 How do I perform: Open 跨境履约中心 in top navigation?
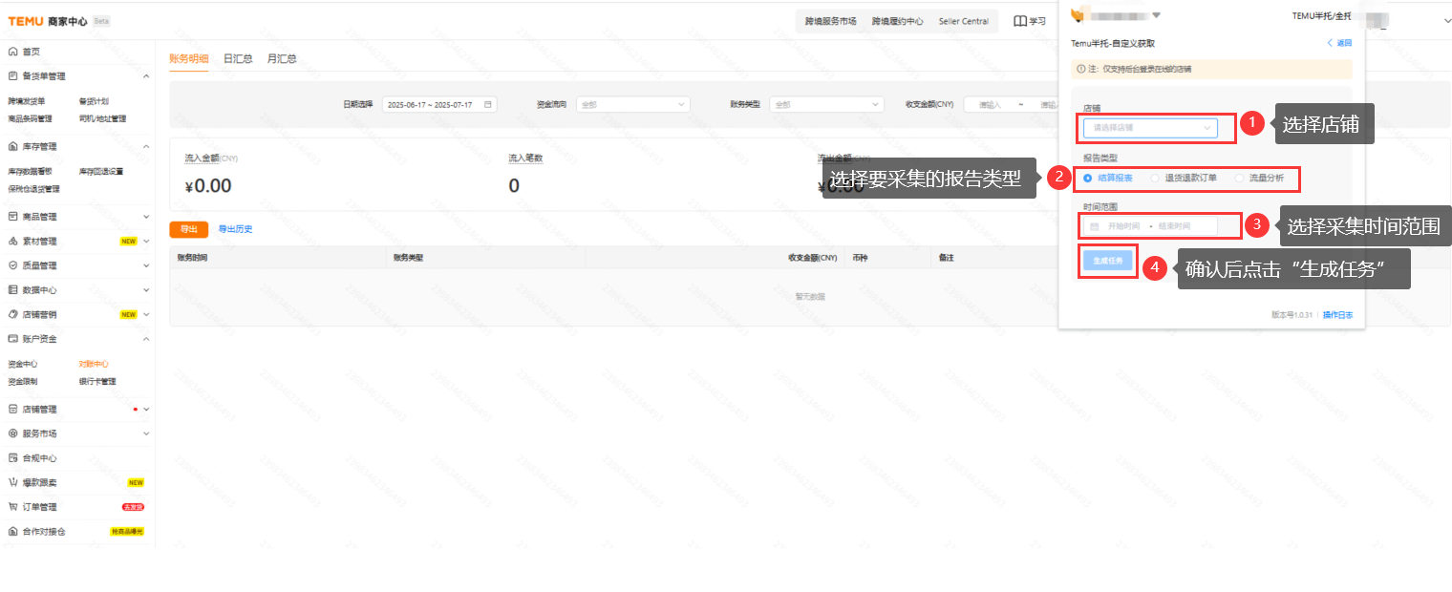click(897, 21)
